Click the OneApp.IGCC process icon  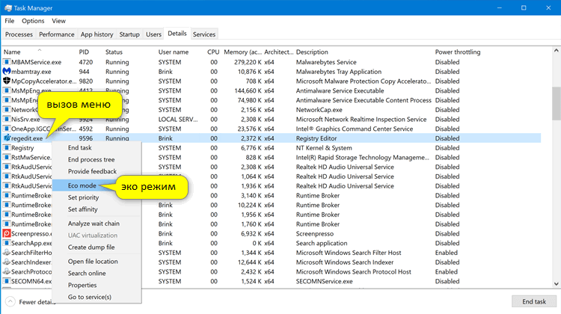tap(7, 129)
